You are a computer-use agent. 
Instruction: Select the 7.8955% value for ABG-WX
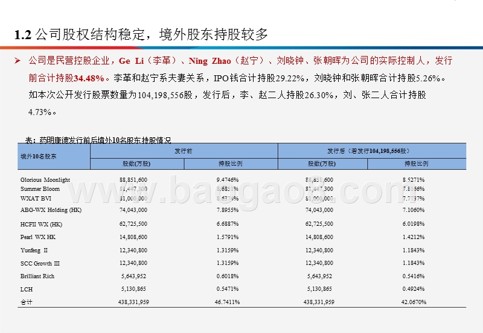pyautogui.click(x=228, y=210)
